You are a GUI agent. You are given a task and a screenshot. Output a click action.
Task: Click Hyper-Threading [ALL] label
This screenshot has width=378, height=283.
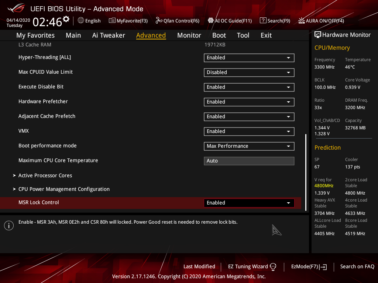[45, 57]
